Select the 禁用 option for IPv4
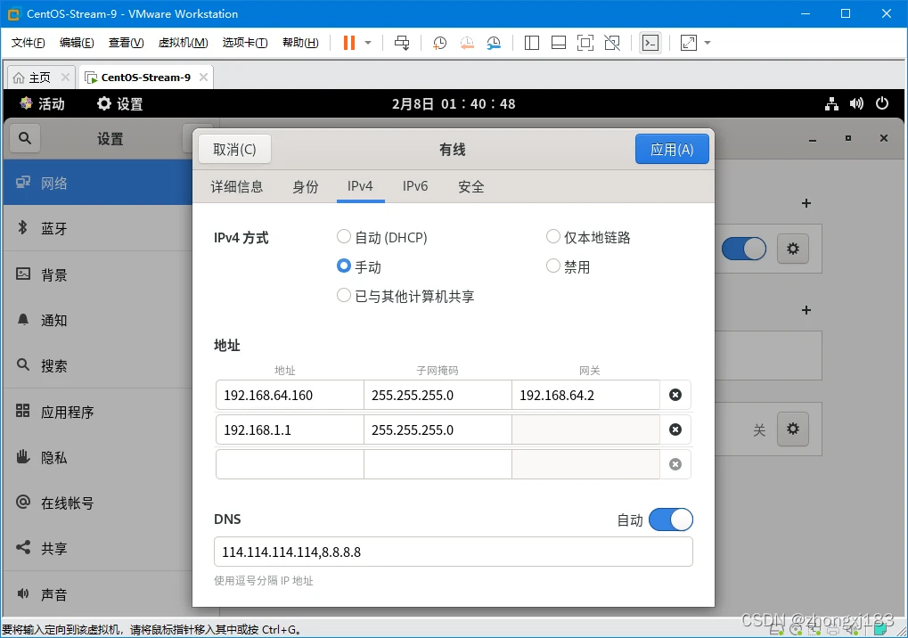 tap(552, 266)
